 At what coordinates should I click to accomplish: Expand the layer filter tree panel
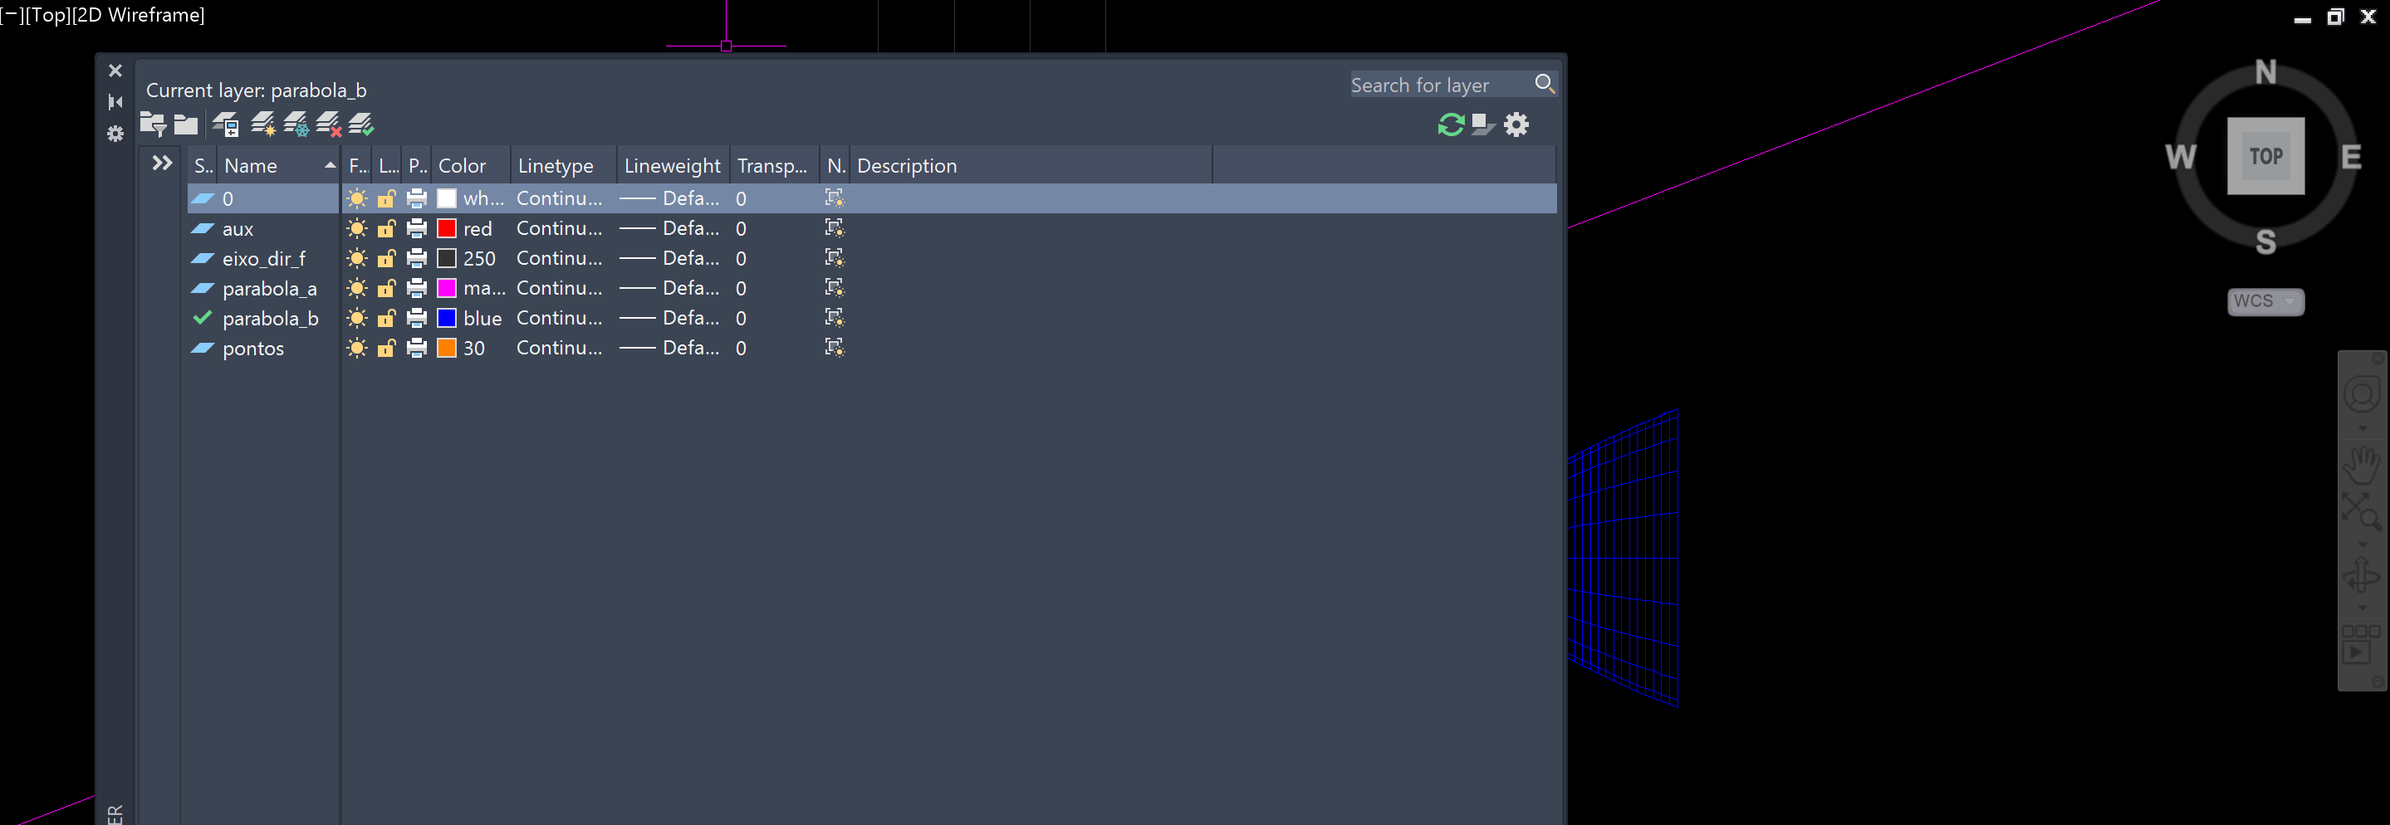click(163, 164)
